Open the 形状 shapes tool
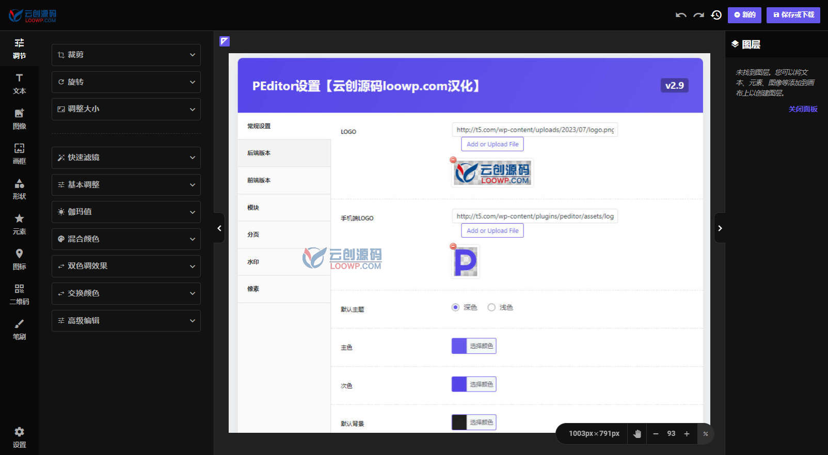828x455 pixels. click(x=19, y=189)
